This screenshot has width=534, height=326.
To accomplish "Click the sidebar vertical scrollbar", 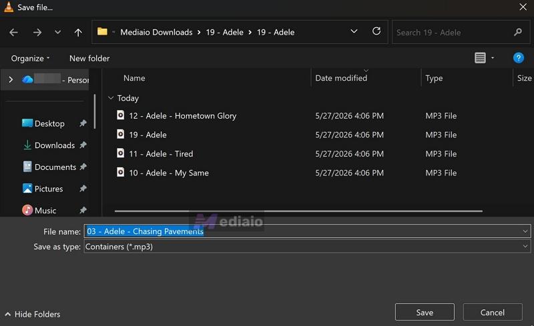I will (x=94, y=111).
